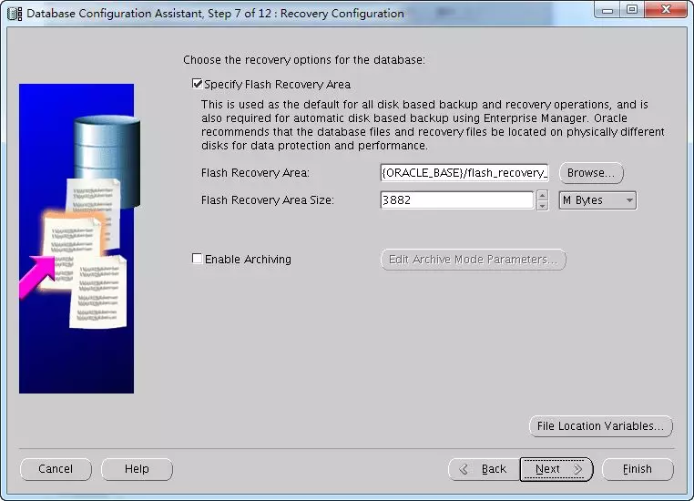
Task: Maximize the assistant window
Action: point(632,10)
